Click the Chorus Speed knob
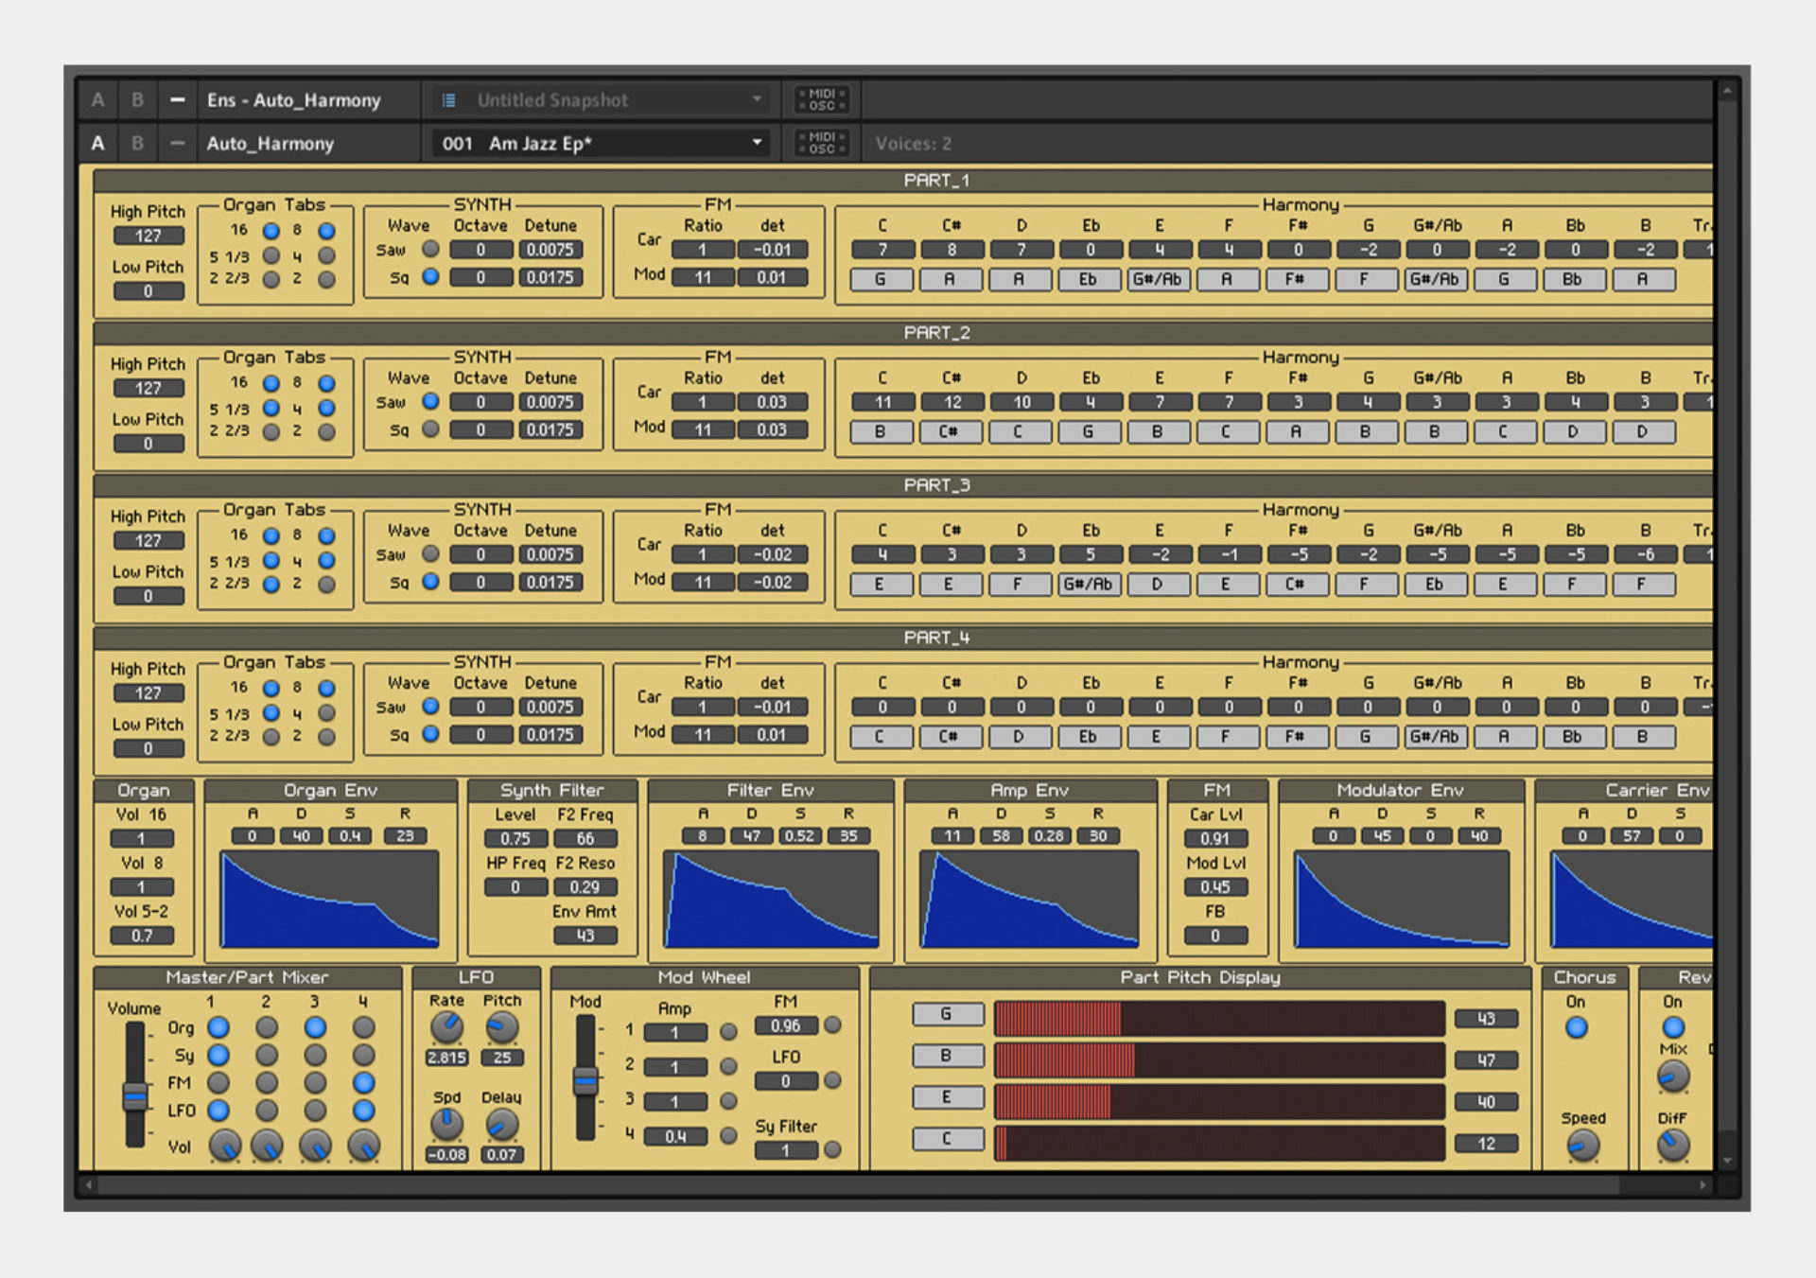This screenshot has width=1816, height=1278. (1582, 1146)
